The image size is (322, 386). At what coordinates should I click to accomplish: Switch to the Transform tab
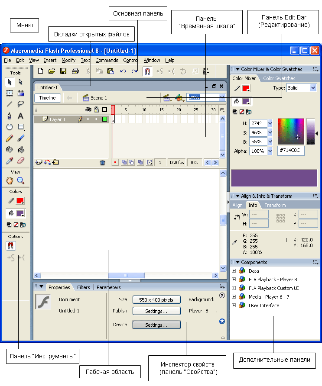pyautogui.click(x=275, y=205)
